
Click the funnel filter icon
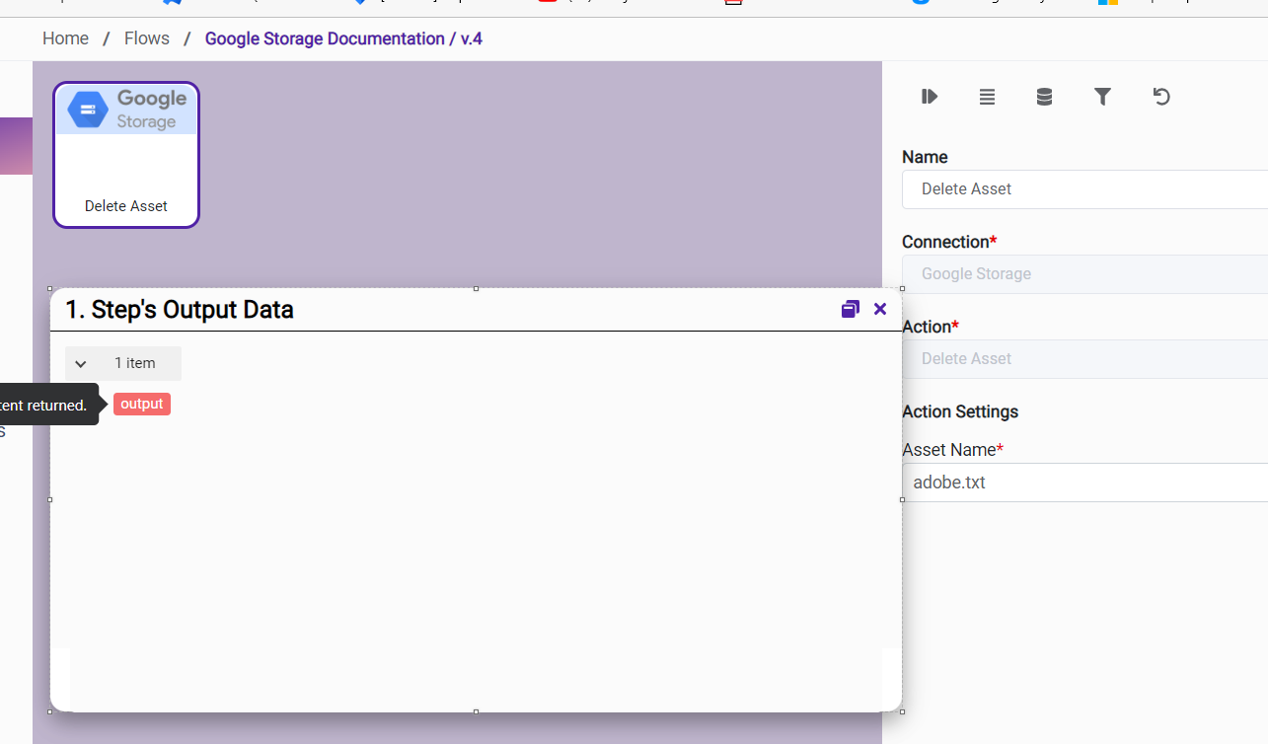point(1102,97)
